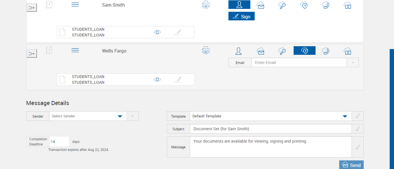Image resolution: width=394 pixels, height=169 pixels.
Task: Preview Wells Fargo's STUDENTS_LOAN with eye icon
Action: coord(157,79)
